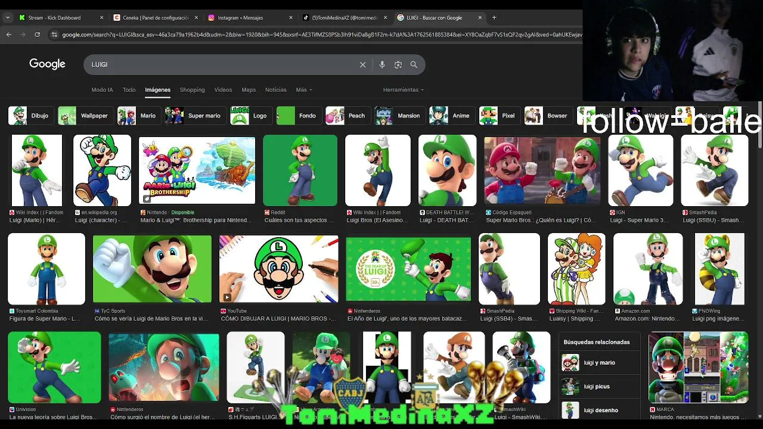Screen dimensions: 763x429
Task: Select the Maps results filter
Action: click(x=249, y=90)
